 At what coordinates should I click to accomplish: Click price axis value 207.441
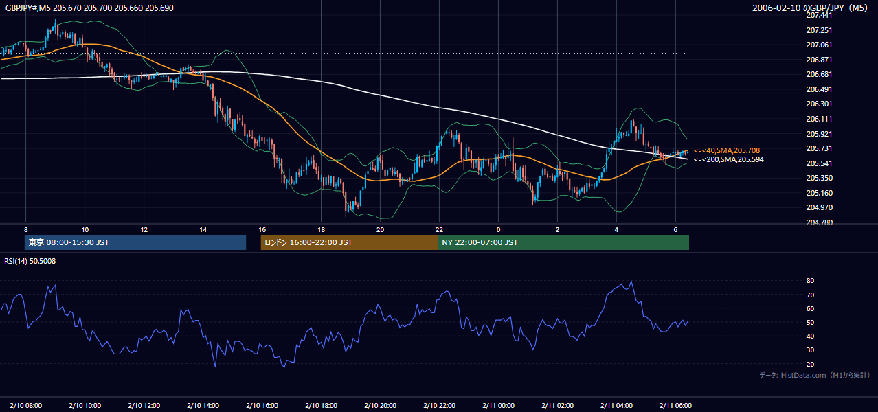tap(818, 15)
